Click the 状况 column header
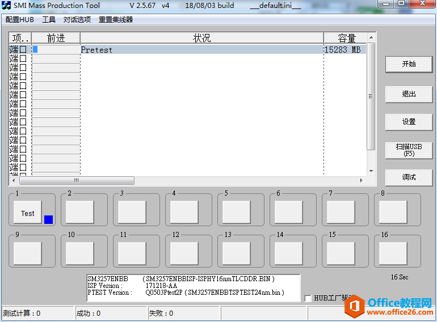This screenshot has width=437, height=322. [x=202, y=38]
